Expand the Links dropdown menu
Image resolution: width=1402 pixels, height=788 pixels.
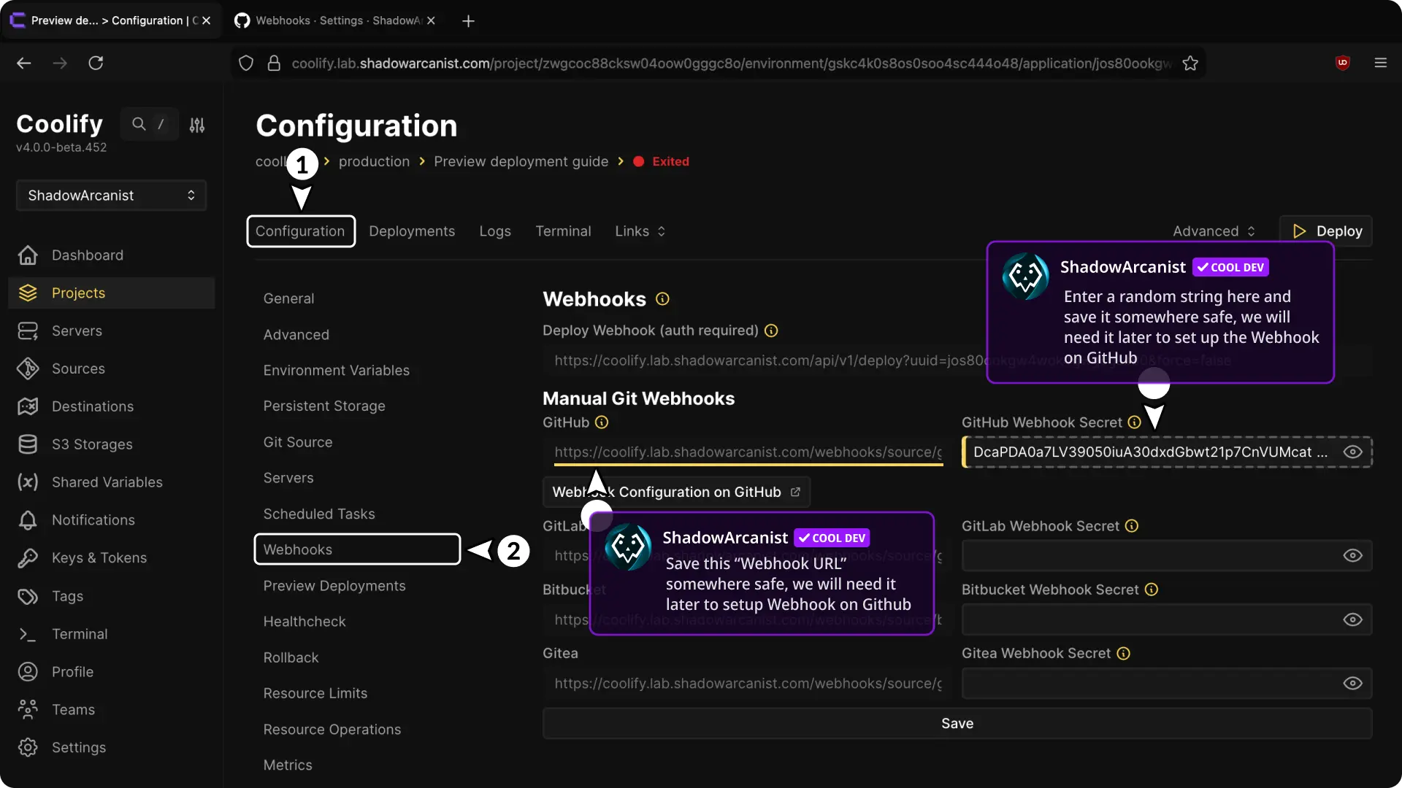tap(640, 231)
